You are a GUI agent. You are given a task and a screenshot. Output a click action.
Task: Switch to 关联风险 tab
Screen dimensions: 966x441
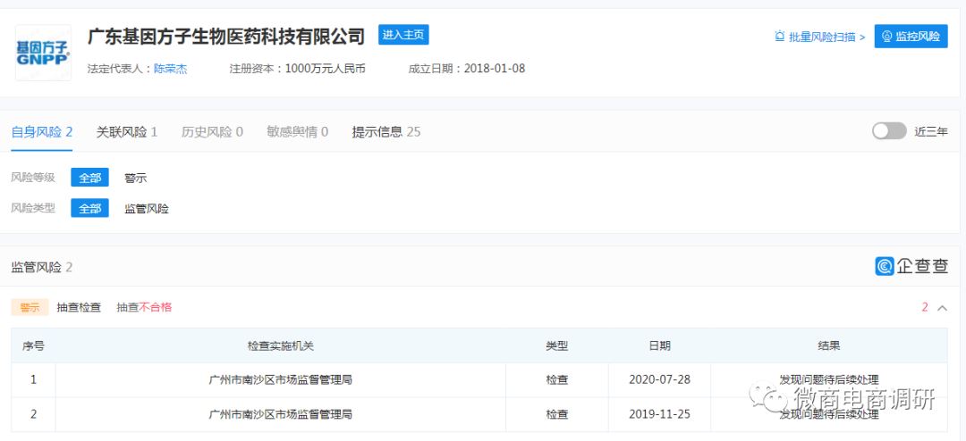tap(127, 131)
